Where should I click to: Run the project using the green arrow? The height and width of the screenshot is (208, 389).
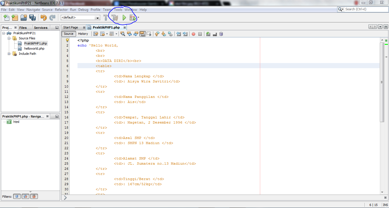coord(124,17)
